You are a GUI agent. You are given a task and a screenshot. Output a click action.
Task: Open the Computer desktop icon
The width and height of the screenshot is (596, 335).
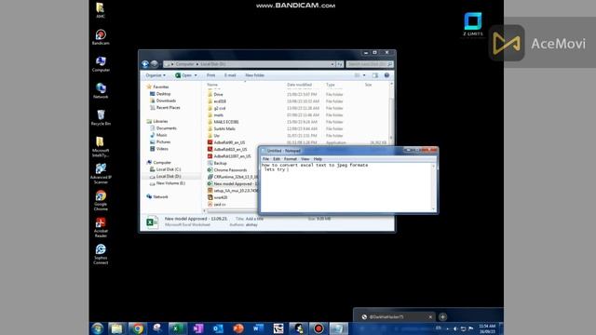click(x=101, y=64)
